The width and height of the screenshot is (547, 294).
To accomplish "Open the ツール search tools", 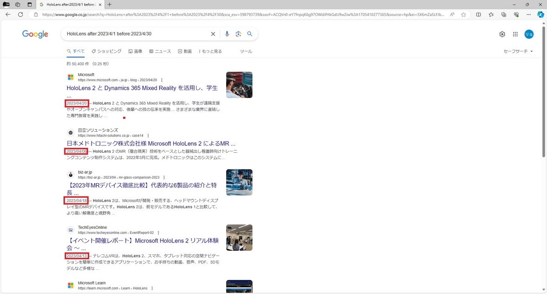I will (246, 52).
